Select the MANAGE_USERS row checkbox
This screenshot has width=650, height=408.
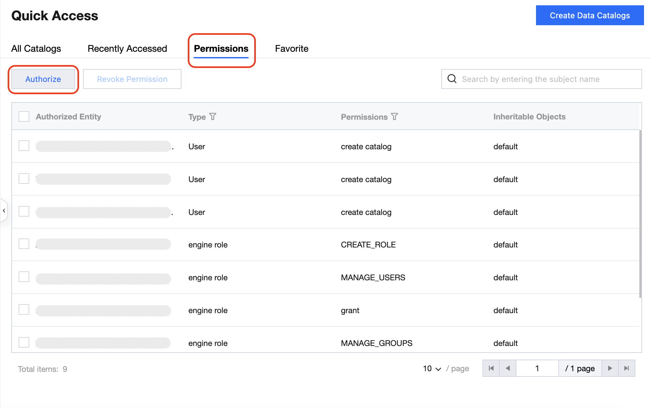24,277
